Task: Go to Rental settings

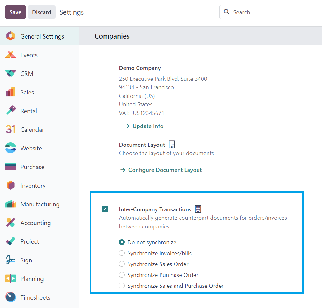Action: pos(40,111)
